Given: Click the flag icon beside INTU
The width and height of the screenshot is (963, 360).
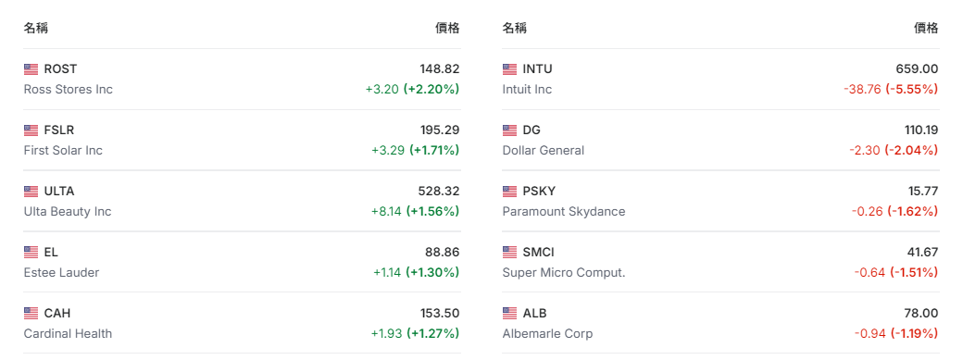Looking at the screenshot, I should (x=509, y=68).
